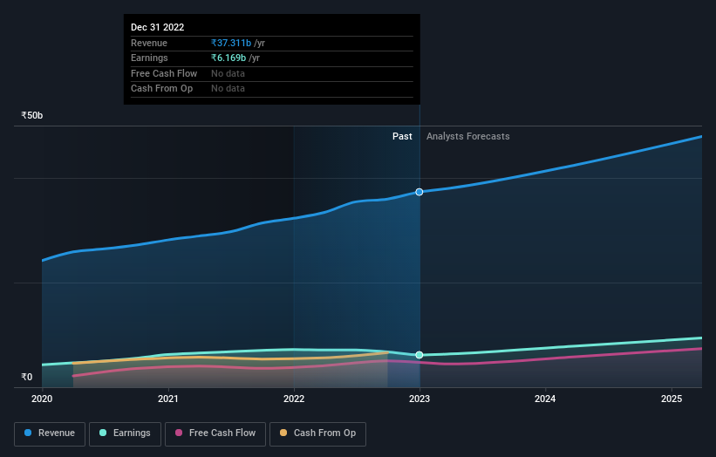The image size is (716, 457).
Task: Click the 2021 x-axis label
Action: click(x=168, y=399)
